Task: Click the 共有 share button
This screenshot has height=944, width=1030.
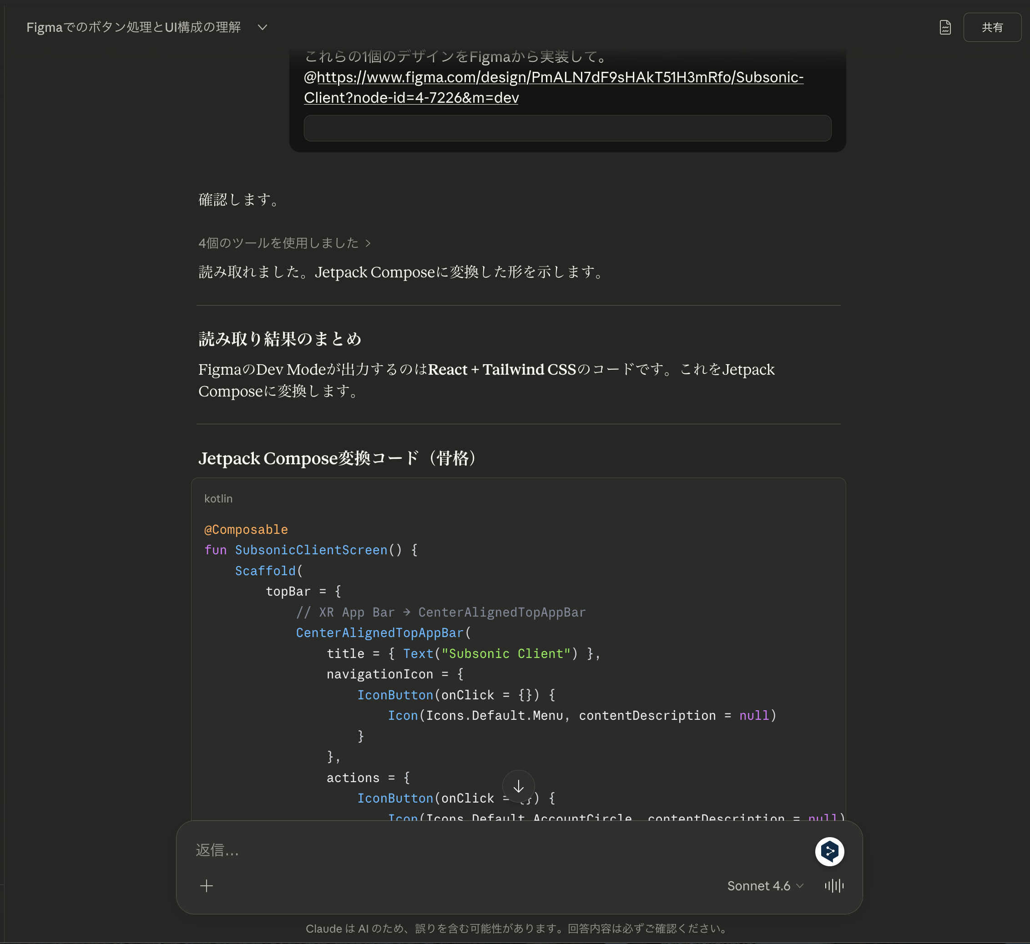Action: tap(992, 28)
